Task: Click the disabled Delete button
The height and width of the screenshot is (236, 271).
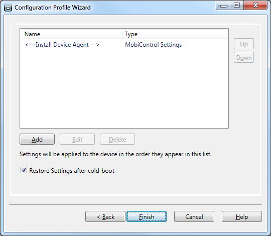Action: (117, 139)
